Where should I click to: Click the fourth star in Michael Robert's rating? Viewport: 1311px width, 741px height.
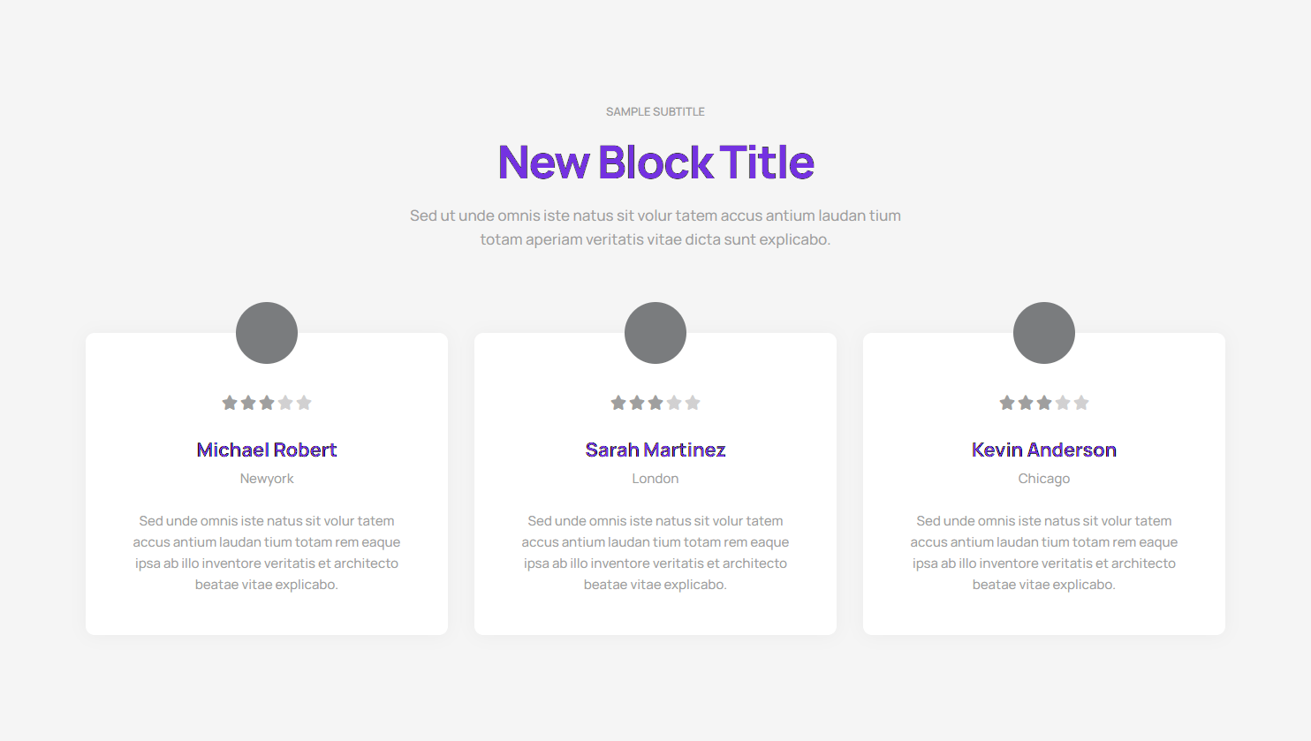tap(285, 403)
